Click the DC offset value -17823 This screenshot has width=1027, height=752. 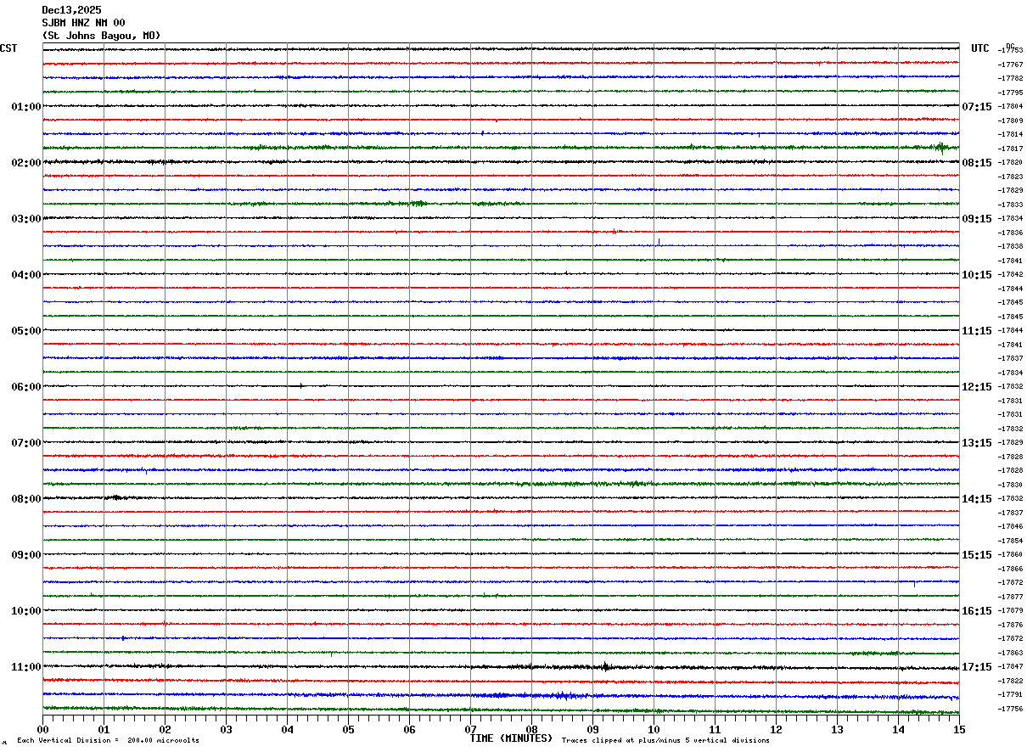pyautogui.click(x=1010, y=177)
